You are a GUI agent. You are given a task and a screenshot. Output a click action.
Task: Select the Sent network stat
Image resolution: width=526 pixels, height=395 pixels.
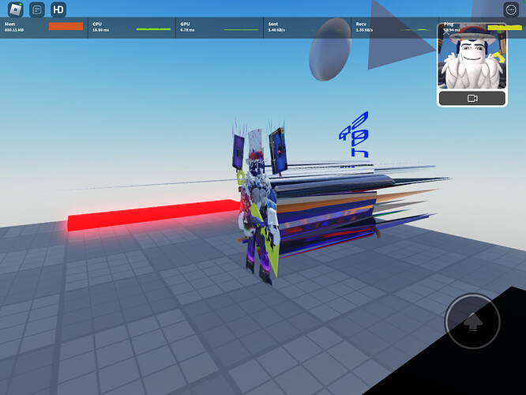(307, 27)
